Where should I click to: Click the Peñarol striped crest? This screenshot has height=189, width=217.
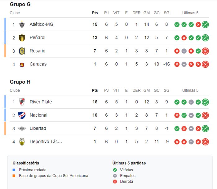click(x=22, y=38)
